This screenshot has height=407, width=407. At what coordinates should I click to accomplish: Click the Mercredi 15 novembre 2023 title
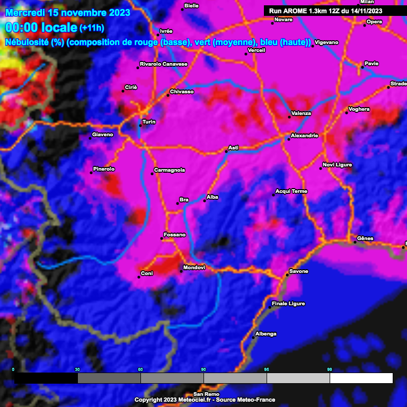pyautogui.click(x=67, y=12)
